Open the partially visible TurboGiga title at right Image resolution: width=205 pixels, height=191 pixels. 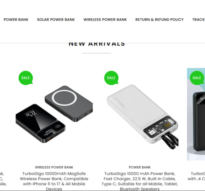point(196,176)
